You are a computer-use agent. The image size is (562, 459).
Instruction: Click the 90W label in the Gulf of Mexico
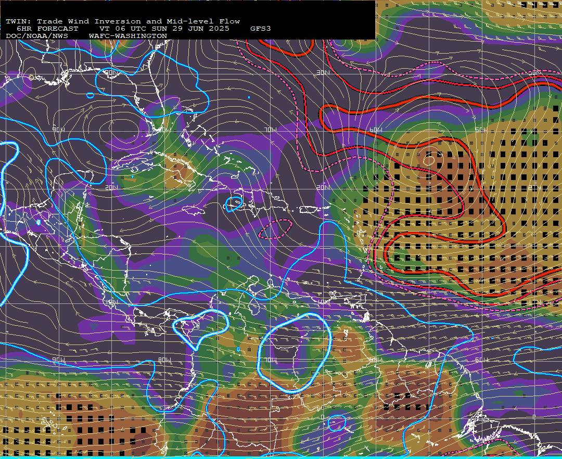(x=58, y=130)
